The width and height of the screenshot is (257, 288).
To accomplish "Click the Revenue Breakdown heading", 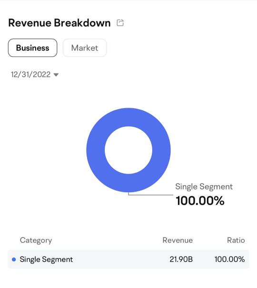I will [x=59, y=23].
